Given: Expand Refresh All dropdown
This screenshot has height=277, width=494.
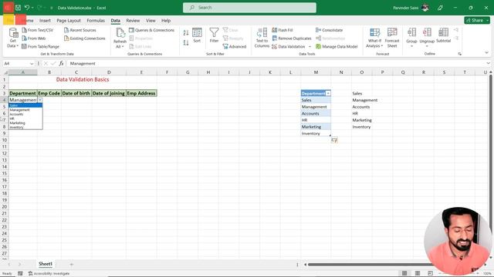Looking at the screenshot, I should tap(120, 46).
